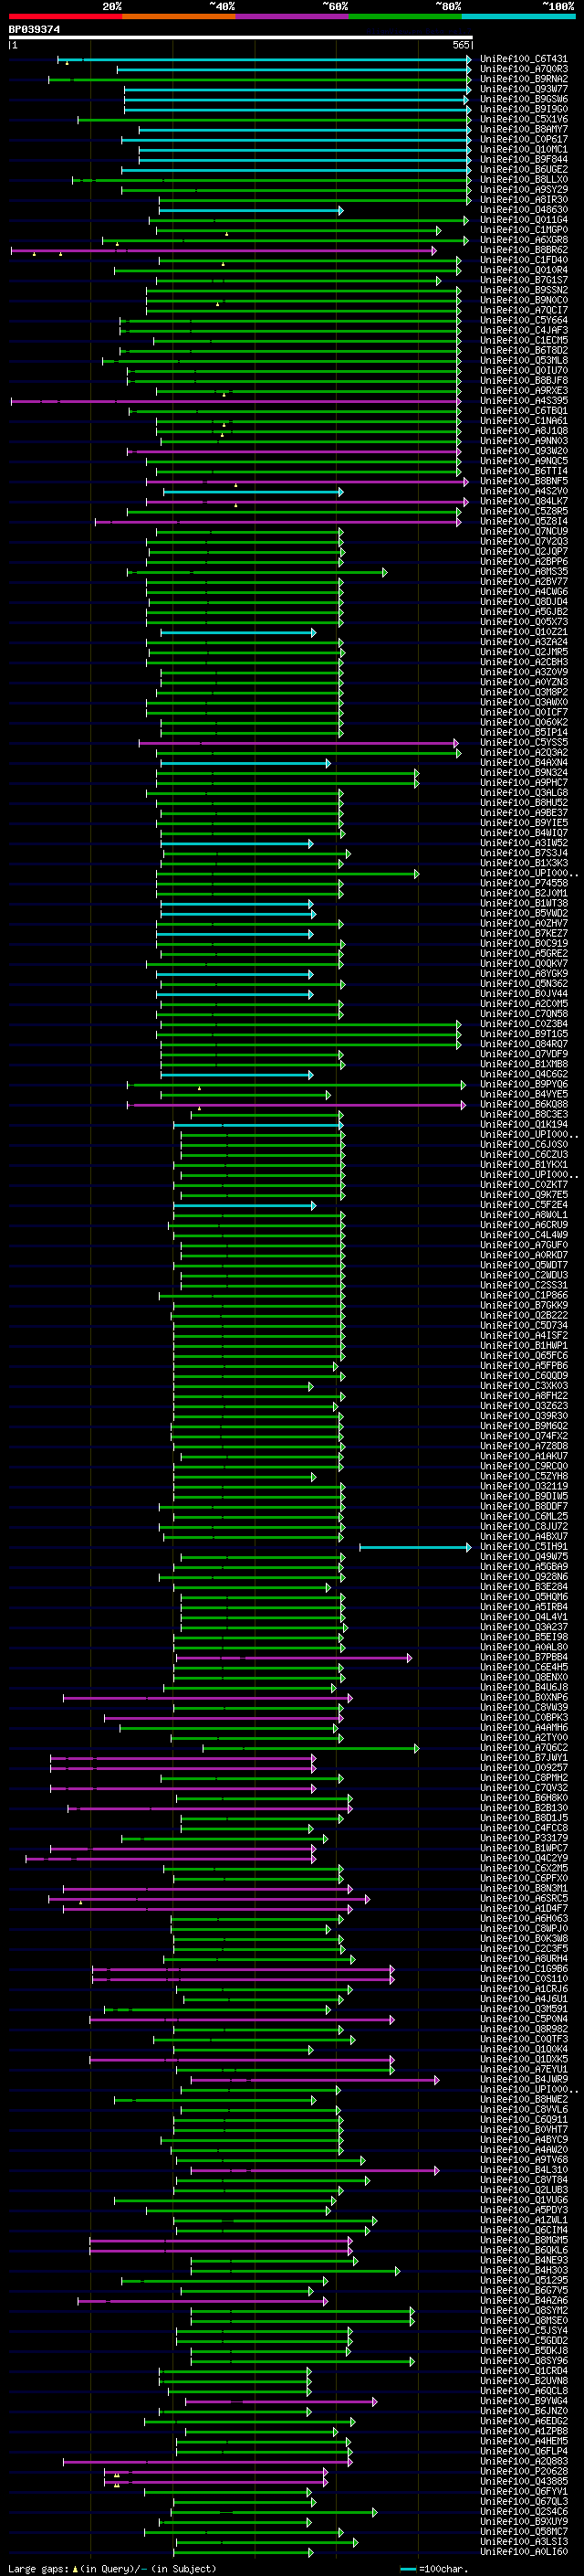The image size is (584, 2576).
Task: Click hit label UniRef100_B7G1S7
Action: tap(524, 280)
